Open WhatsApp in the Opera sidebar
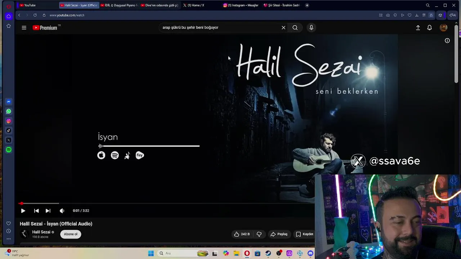 9,112
